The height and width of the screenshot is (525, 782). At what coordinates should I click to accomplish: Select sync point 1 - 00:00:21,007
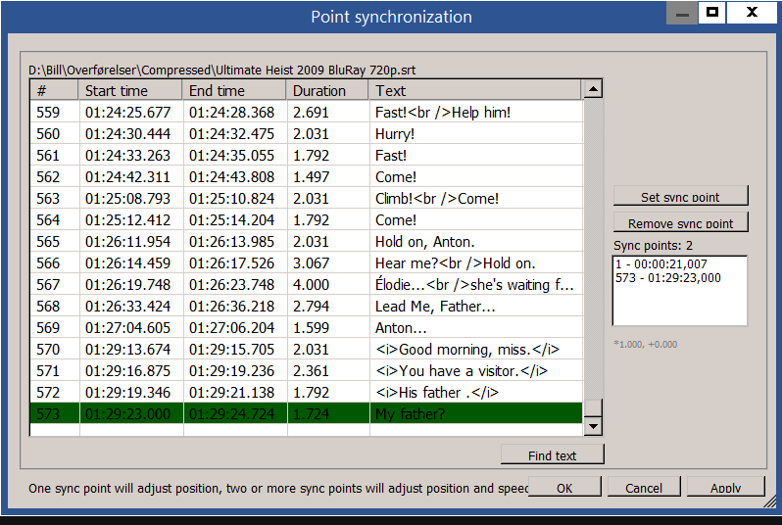pos(660,264)
